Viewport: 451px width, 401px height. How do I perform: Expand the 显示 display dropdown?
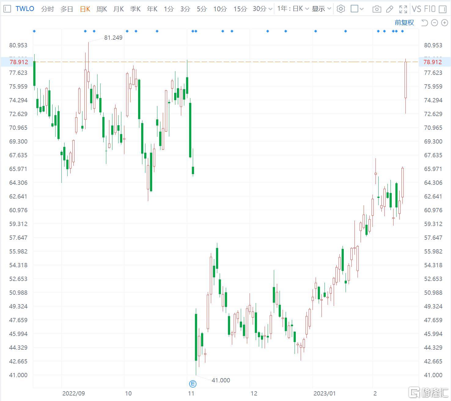[x=321, y=9]
